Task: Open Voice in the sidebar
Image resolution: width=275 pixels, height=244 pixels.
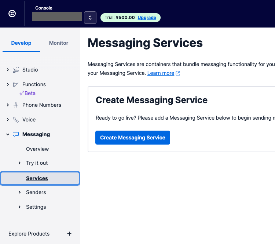Action: [x=29, y=120]
